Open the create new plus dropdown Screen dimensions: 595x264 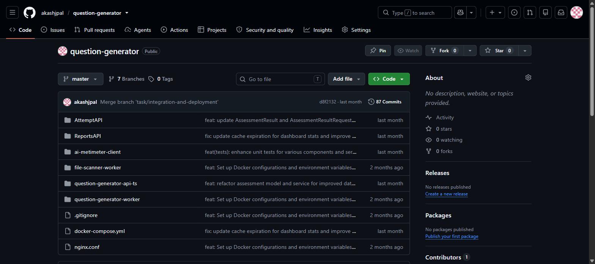coord(495,12)
